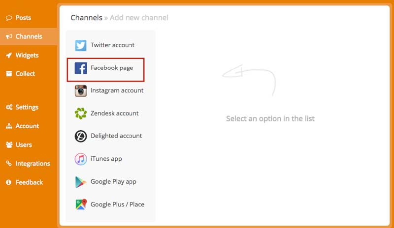
Task: Click the Account hierarchy icon
Action: pyautogui.click(x=9, y=126)
